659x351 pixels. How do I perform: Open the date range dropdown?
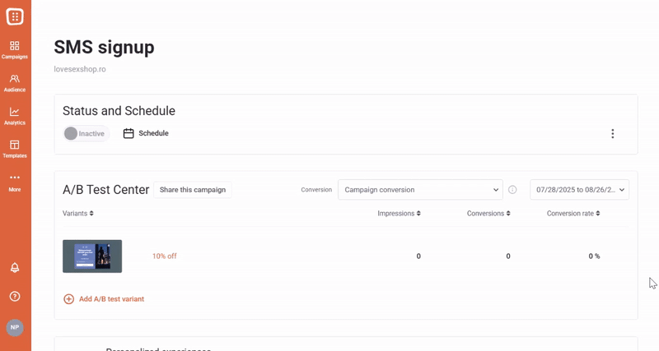(579, 190)
